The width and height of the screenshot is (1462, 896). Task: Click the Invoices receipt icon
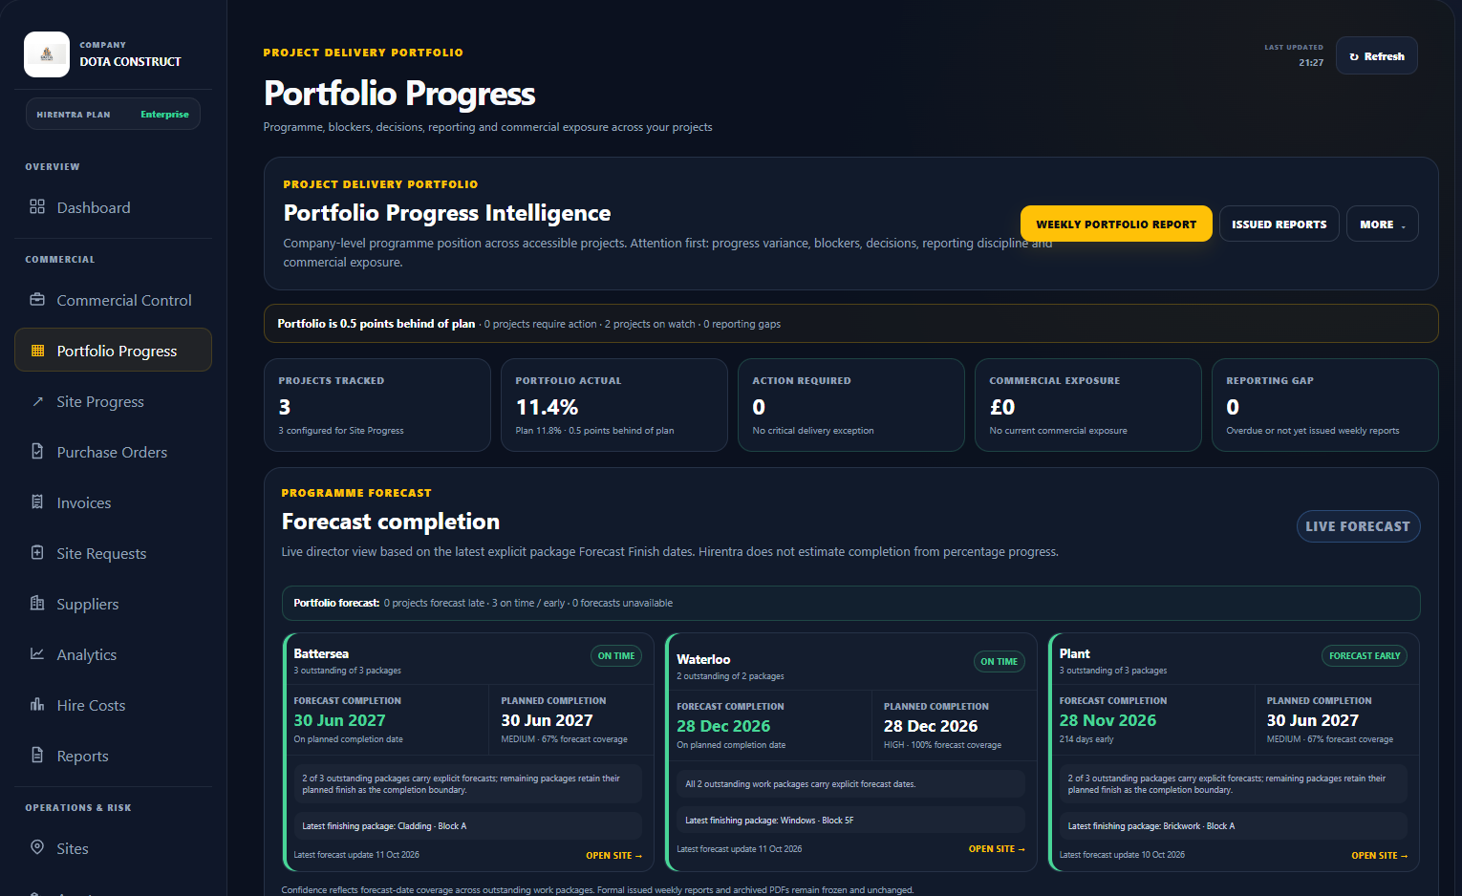pos(37,502)
